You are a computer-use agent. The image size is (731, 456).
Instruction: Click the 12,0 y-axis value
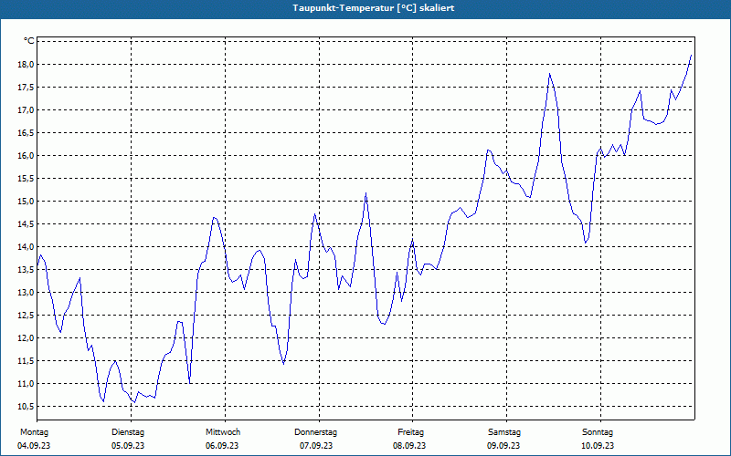click(26, 337)
